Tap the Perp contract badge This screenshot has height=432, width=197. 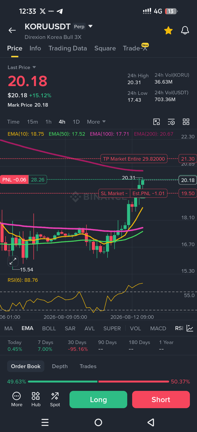tap(79, 27)
